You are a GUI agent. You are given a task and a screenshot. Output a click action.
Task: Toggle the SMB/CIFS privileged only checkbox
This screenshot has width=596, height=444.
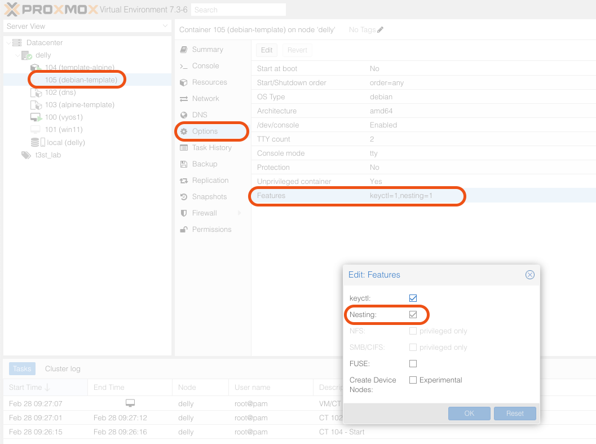click(x=413, y=348)
